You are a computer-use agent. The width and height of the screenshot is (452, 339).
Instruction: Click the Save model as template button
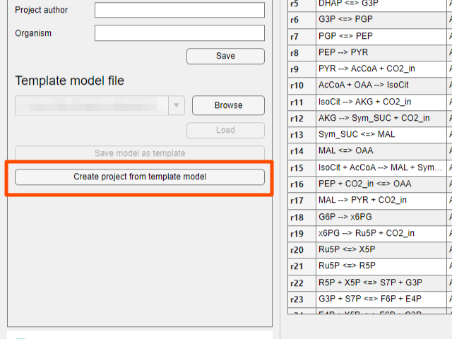[x=140, y=153]
